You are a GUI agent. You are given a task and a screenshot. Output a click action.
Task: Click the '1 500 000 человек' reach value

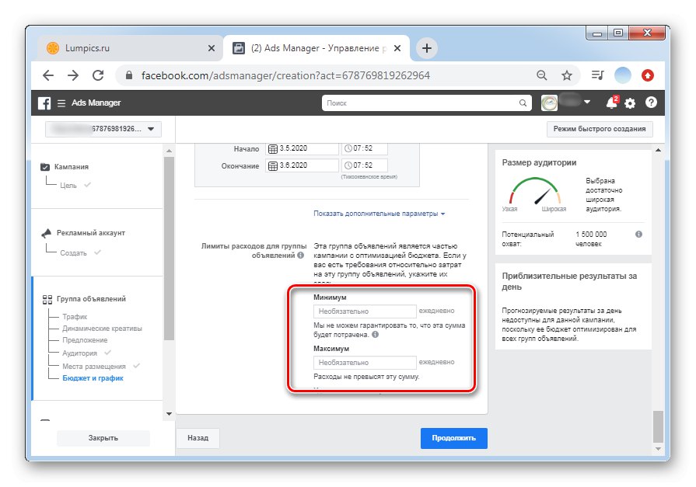coord(591,239)
